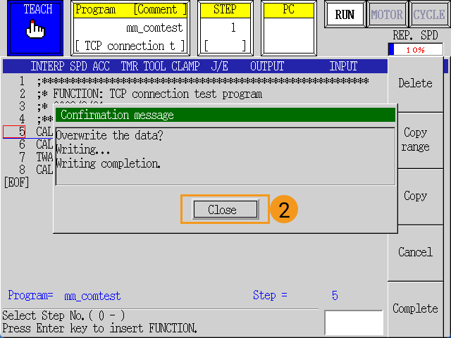Click the Complete side button
Viewport: 451px width, 338px height.
[415, 309]
